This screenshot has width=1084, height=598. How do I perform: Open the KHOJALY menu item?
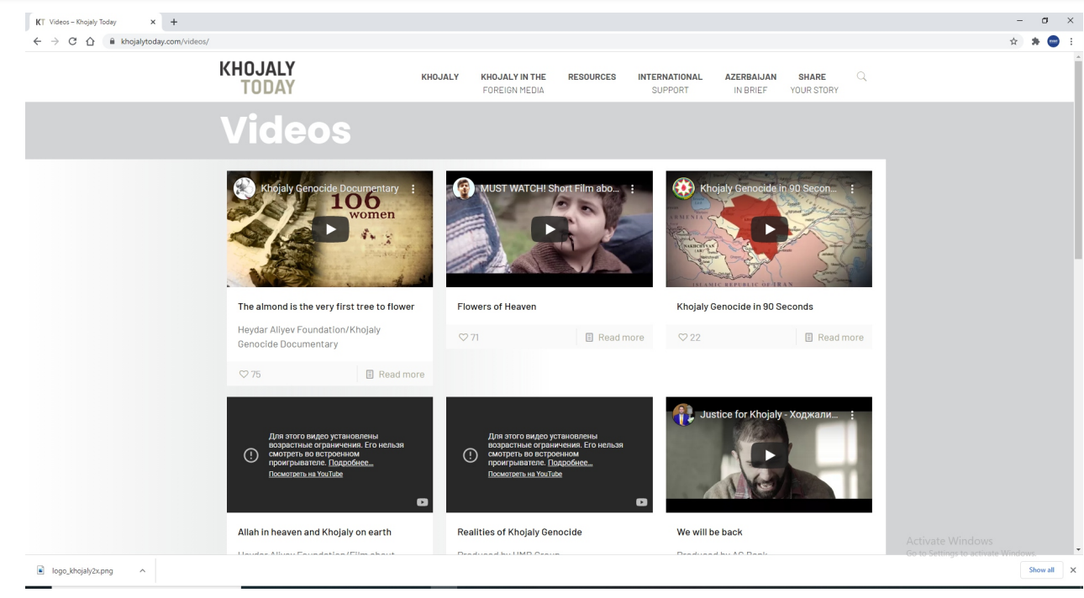click(x=440, y=77)
